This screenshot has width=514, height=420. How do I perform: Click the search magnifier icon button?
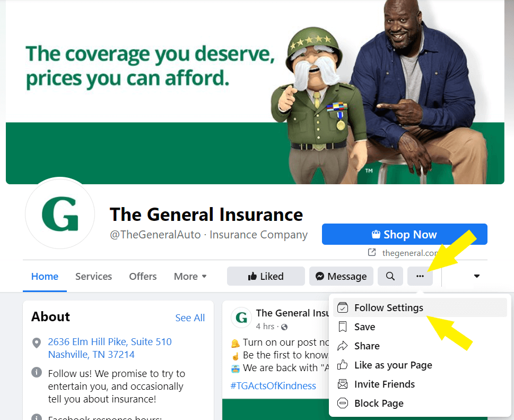(390, 276)
